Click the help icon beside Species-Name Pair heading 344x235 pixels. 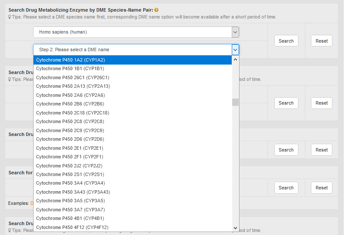coord(157,10)
